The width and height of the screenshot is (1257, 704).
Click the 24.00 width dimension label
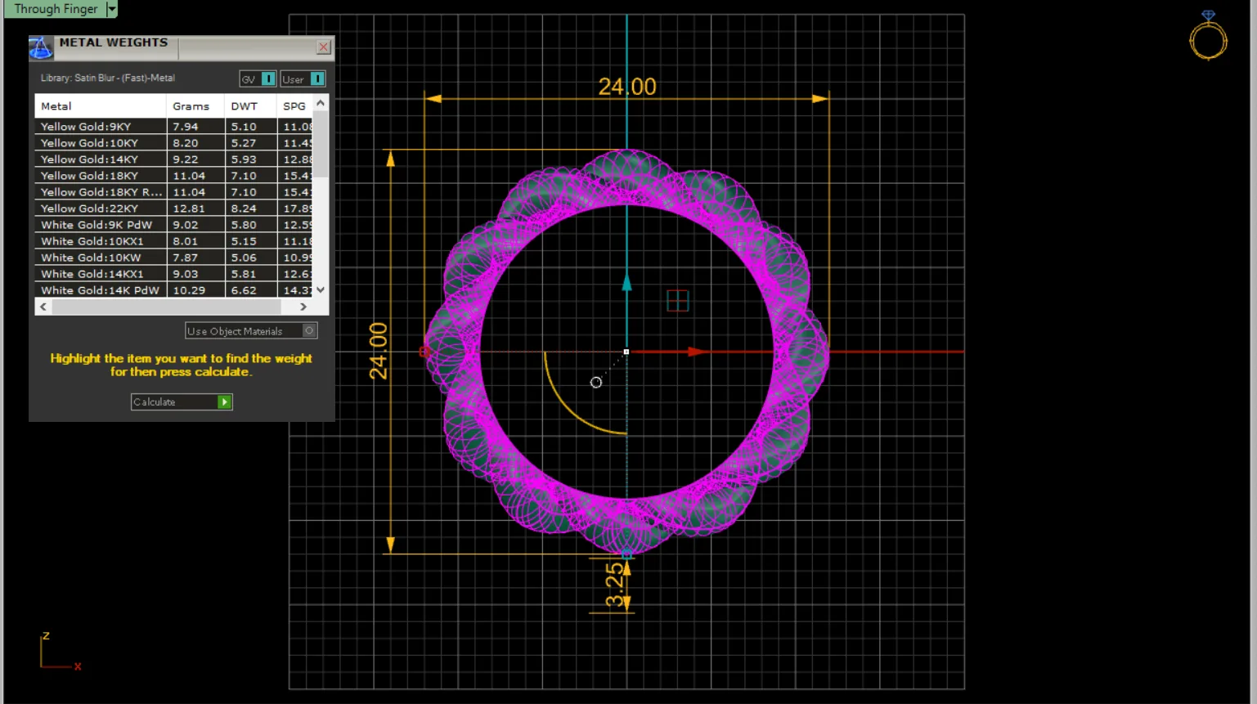[x=627, y=87]
